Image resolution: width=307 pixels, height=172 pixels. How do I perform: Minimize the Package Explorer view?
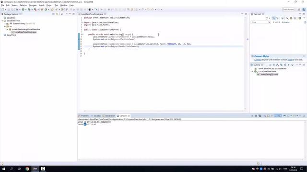70,14
